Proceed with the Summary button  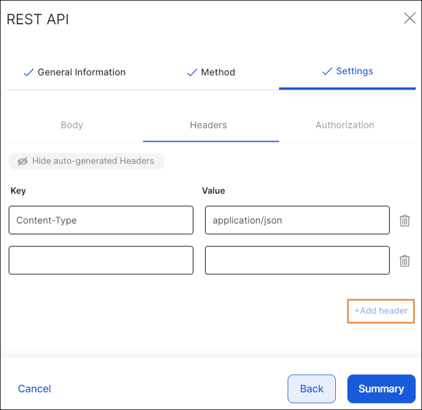[x=381, y=389]
